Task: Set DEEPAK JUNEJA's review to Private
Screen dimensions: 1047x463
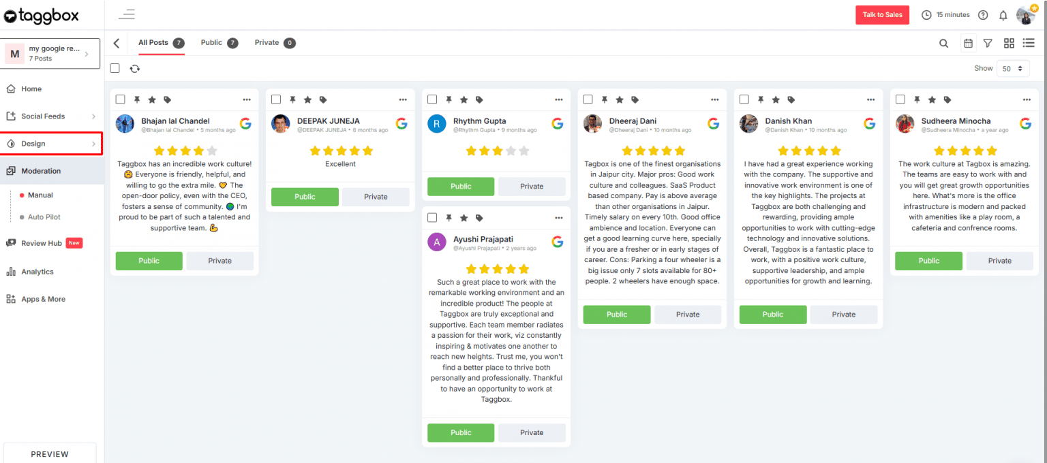Action: pyautogui.click(x=376, y=196)
